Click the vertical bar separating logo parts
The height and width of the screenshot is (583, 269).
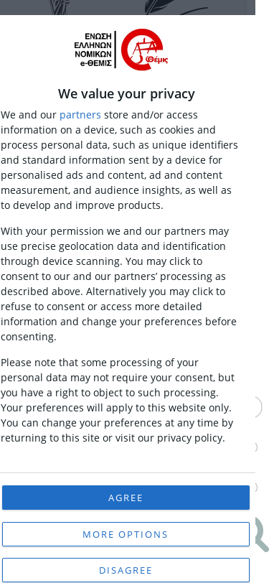point(115,50)
